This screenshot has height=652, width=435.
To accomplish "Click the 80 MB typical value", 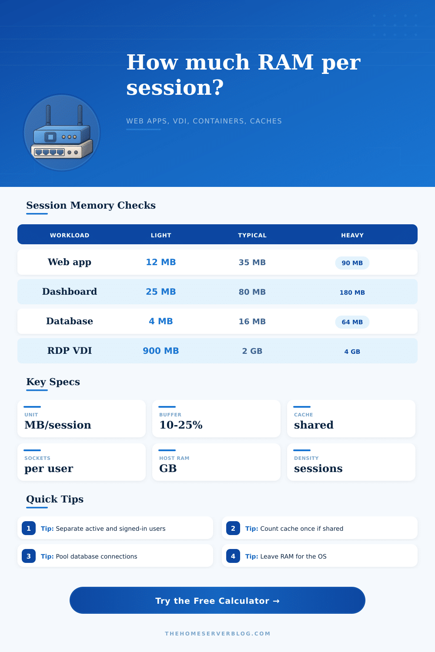I will [252, 292].
